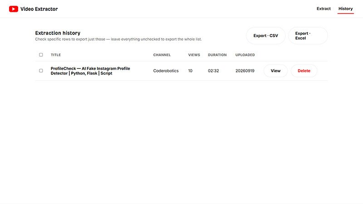Screen dimensions: 363x204
Task: Toggle the select-all checkbox in table header
Action: pos(41,55)
